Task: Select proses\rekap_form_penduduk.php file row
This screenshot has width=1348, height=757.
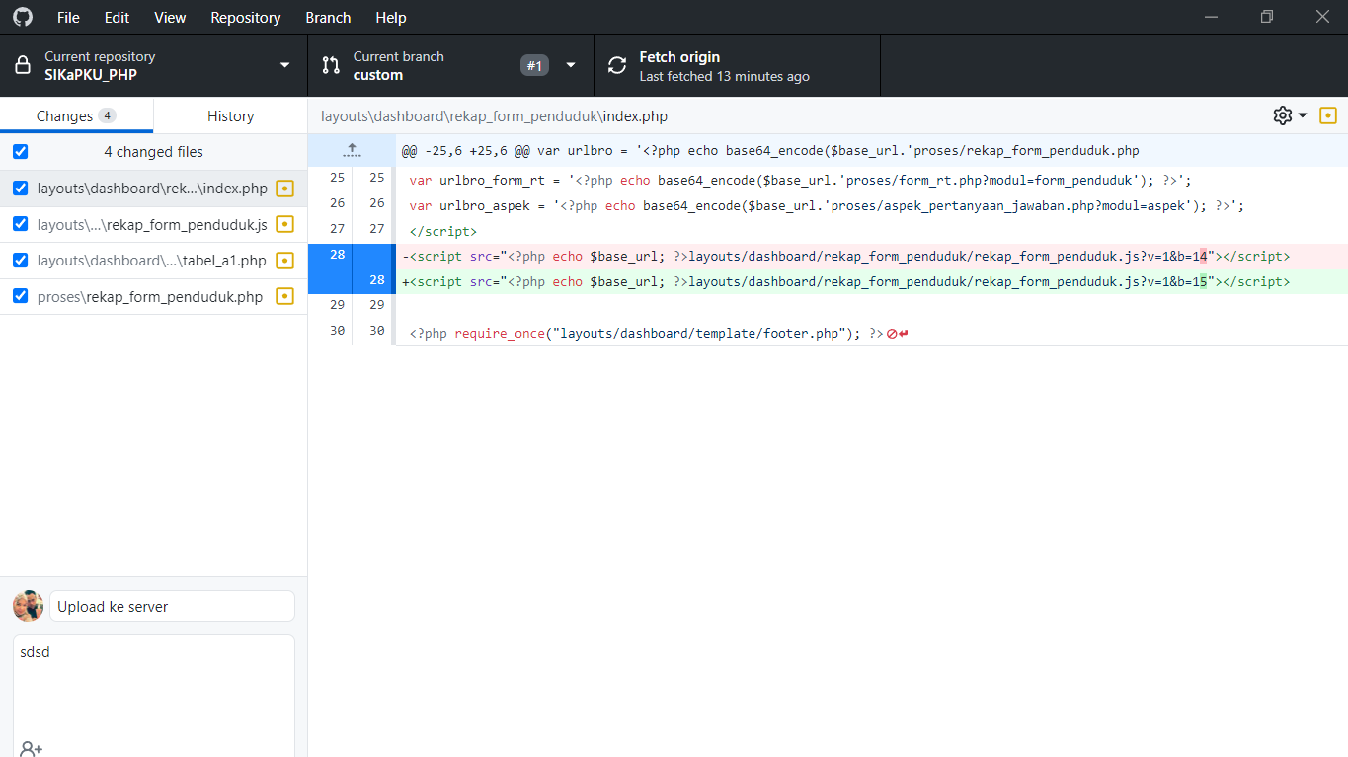Action: (x=153, y=296)
